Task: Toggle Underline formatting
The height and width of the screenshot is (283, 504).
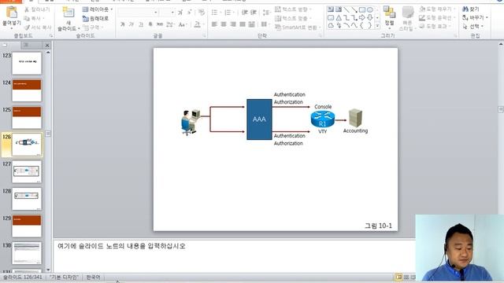Action: click(141, 24)
